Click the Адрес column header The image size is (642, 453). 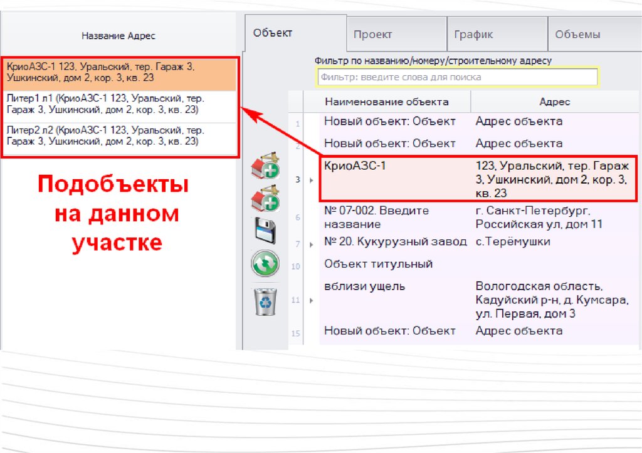[555, 102]
